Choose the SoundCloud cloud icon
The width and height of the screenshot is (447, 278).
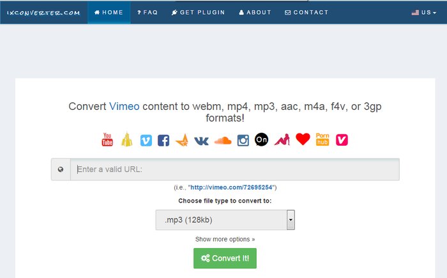coord(223,141)
